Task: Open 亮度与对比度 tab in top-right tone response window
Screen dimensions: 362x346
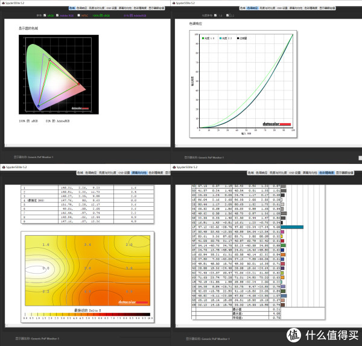Action: coord(267,8)
